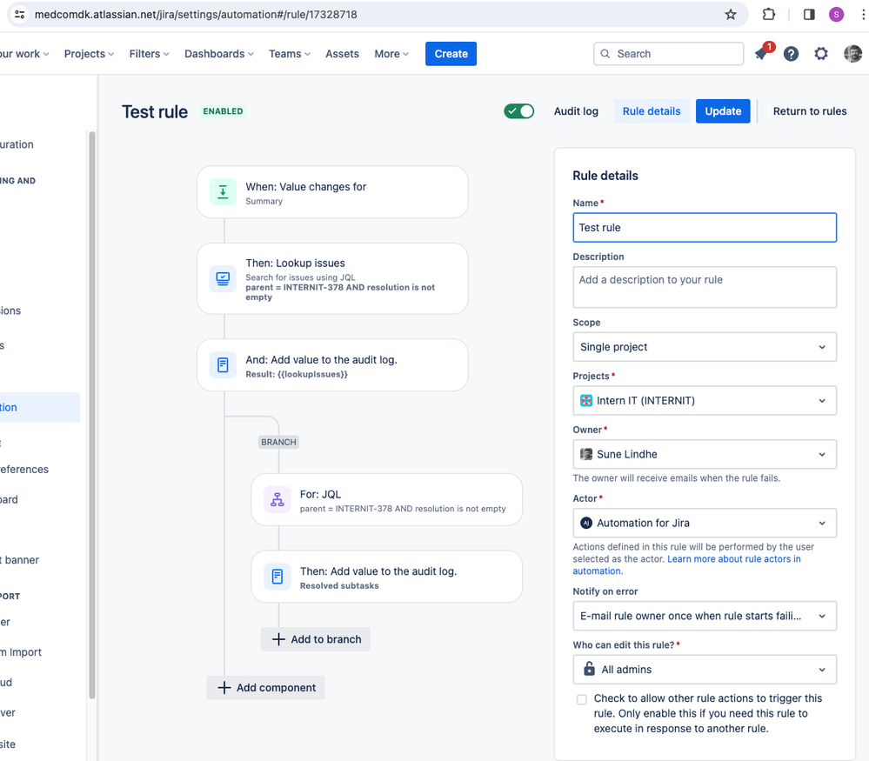Click the unlock icon beside All admins

[x=589, y=669]
